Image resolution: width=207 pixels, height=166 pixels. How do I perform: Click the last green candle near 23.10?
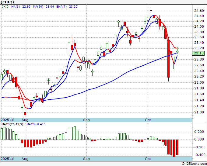(x=177, y=51)
